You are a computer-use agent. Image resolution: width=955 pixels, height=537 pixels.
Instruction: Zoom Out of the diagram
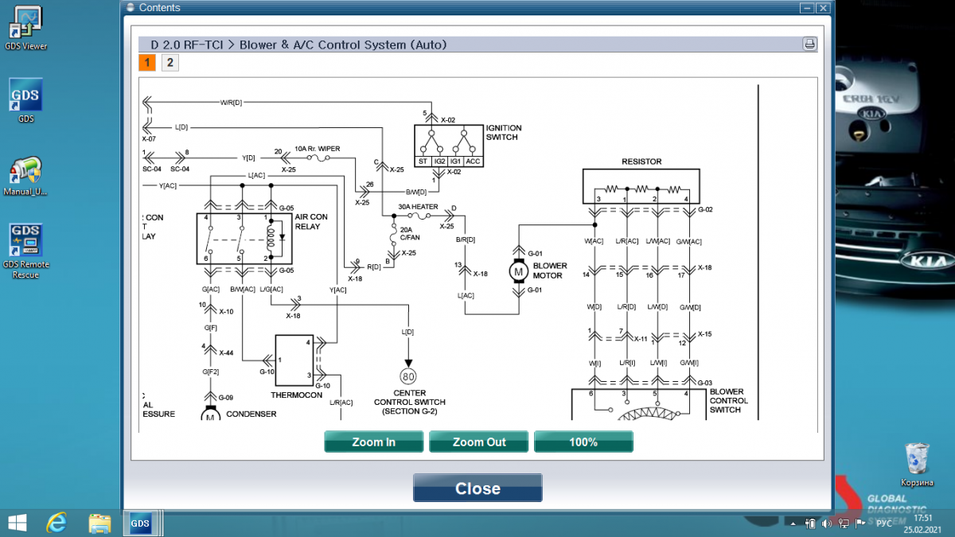[478, 442]
